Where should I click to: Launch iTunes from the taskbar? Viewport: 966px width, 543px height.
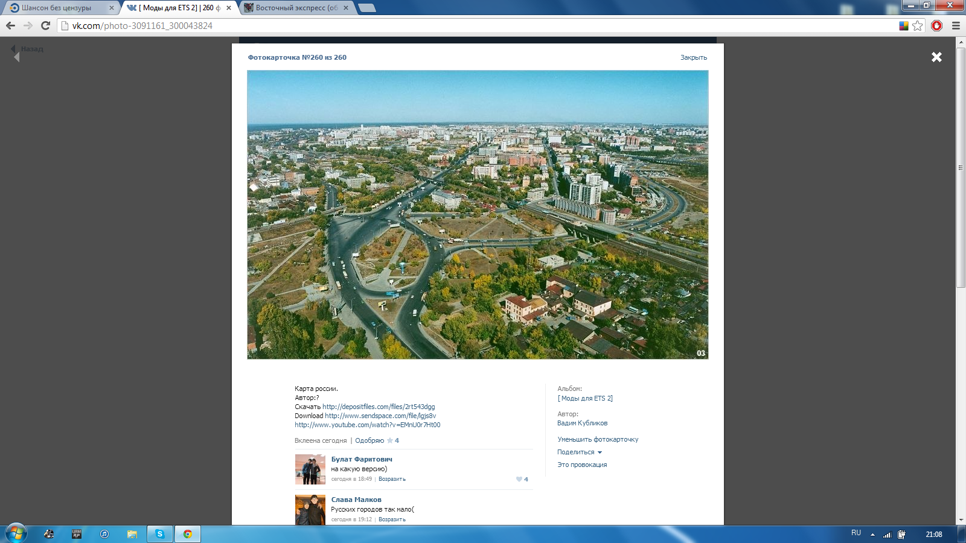point(104,534)
